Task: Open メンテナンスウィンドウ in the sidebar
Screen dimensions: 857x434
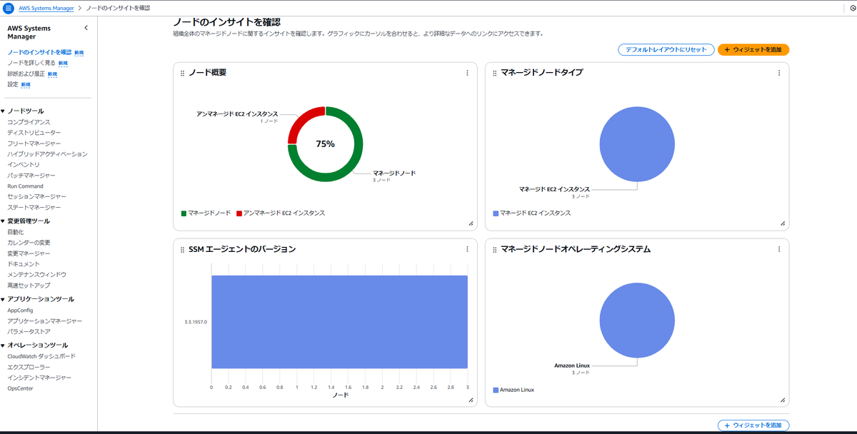Action: 36,275
